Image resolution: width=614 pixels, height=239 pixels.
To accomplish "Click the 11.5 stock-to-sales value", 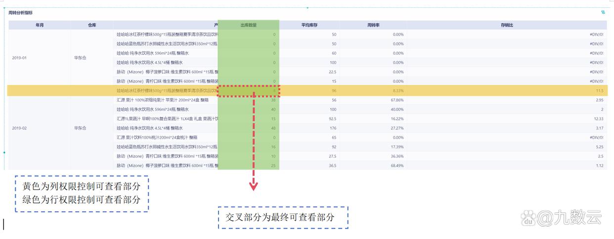I will [600, 90].
